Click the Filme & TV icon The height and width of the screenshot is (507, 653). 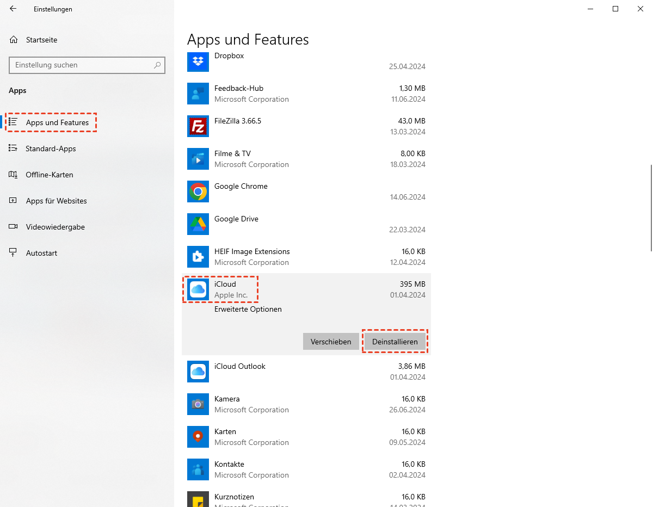pos(198,159)
